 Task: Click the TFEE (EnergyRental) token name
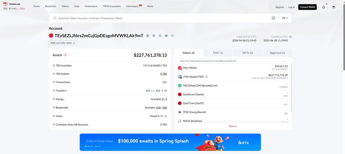click(x=194, y=112)
